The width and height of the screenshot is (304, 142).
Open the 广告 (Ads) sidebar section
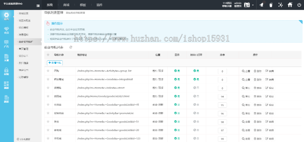pyautogui.click(x=7, y=44)
